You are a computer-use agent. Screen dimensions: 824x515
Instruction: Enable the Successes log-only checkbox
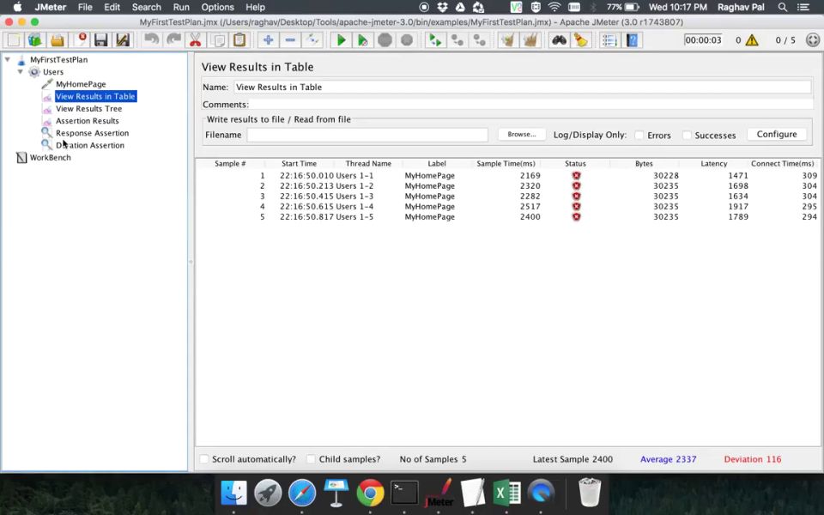tap(687, 135)
